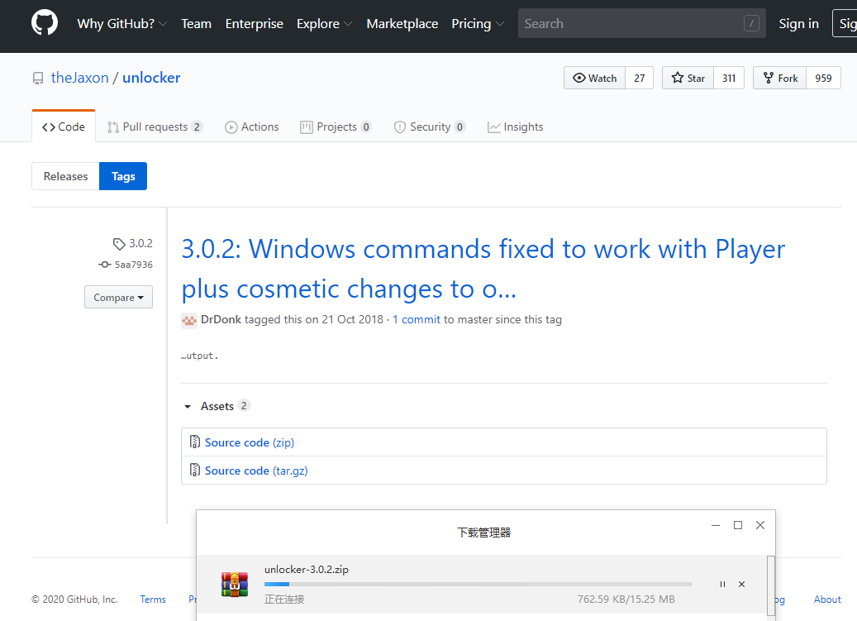Open the watcher count 27
The height and width of the screenshot is (621, 857).
640,78
